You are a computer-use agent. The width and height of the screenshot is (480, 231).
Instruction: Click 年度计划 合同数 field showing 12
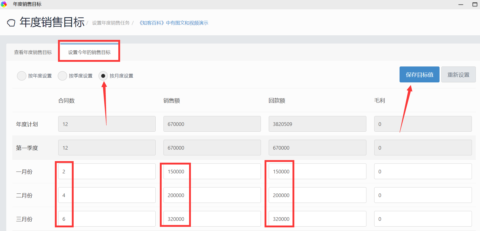107,124
